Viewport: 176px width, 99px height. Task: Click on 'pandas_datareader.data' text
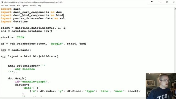(x=33, y=18)
